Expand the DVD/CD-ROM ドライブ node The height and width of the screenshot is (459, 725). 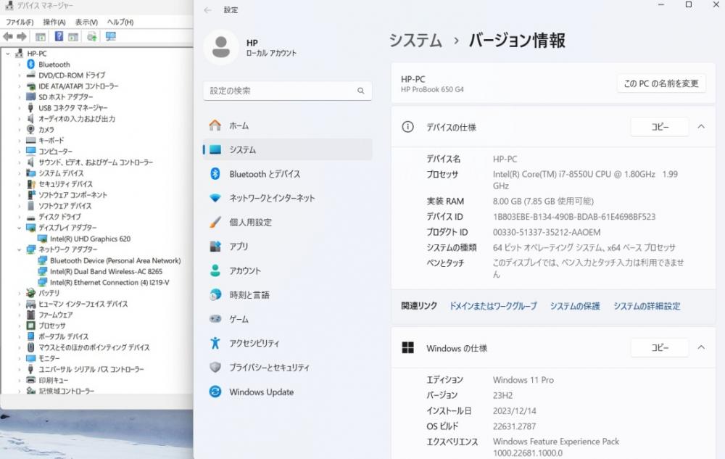(x=20, y=75)
